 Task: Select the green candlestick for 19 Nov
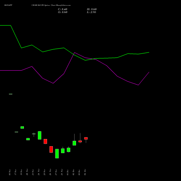coord(22,127)
